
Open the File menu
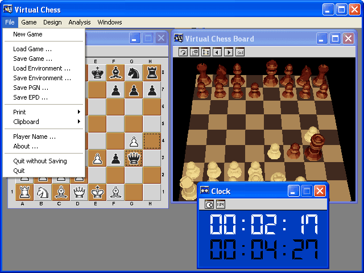(10, 22)
